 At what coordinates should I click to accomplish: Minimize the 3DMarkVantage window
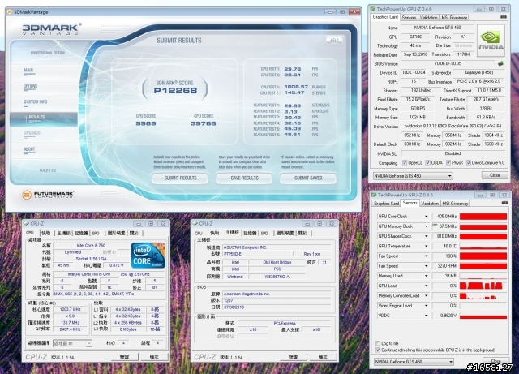click(x=330, y=11)
